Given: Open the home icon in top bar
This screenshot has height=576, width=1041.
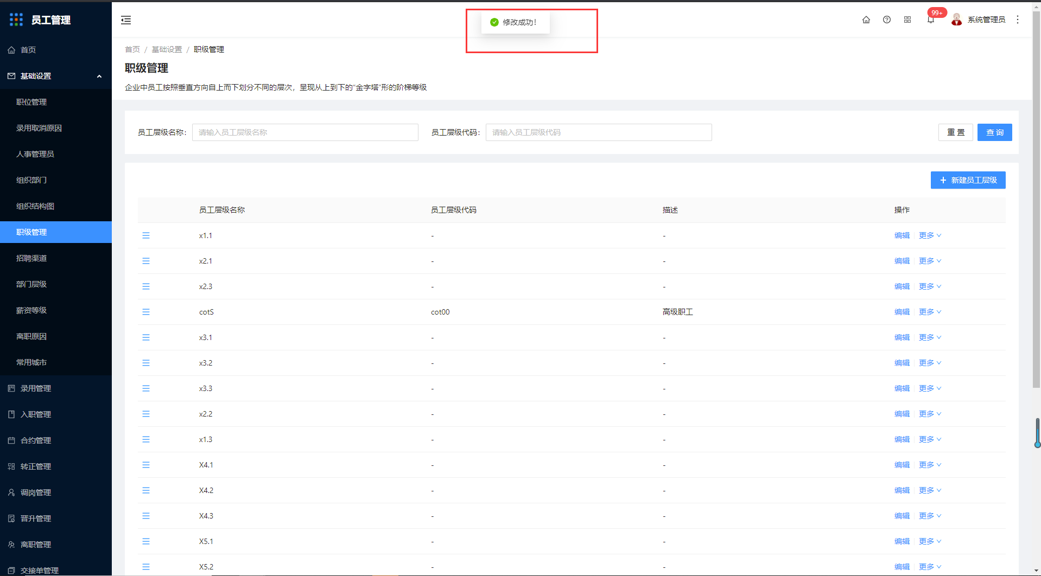Looking at the screenshot, I should (x=866, y=20).
